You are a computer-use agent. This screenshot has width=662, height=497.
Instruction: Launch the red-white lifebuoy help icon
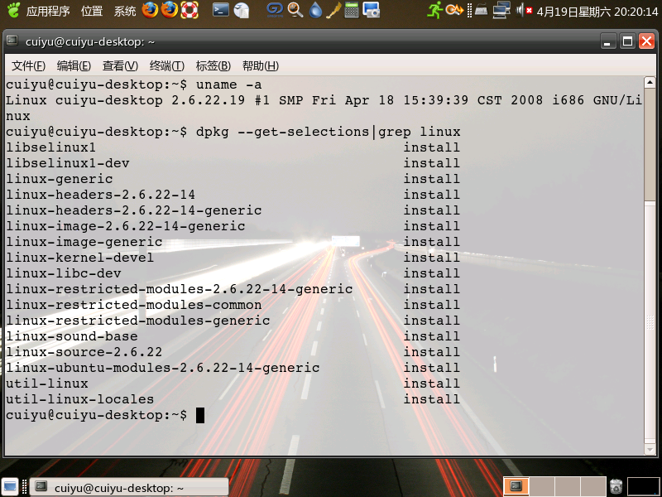tap(189, 10)
